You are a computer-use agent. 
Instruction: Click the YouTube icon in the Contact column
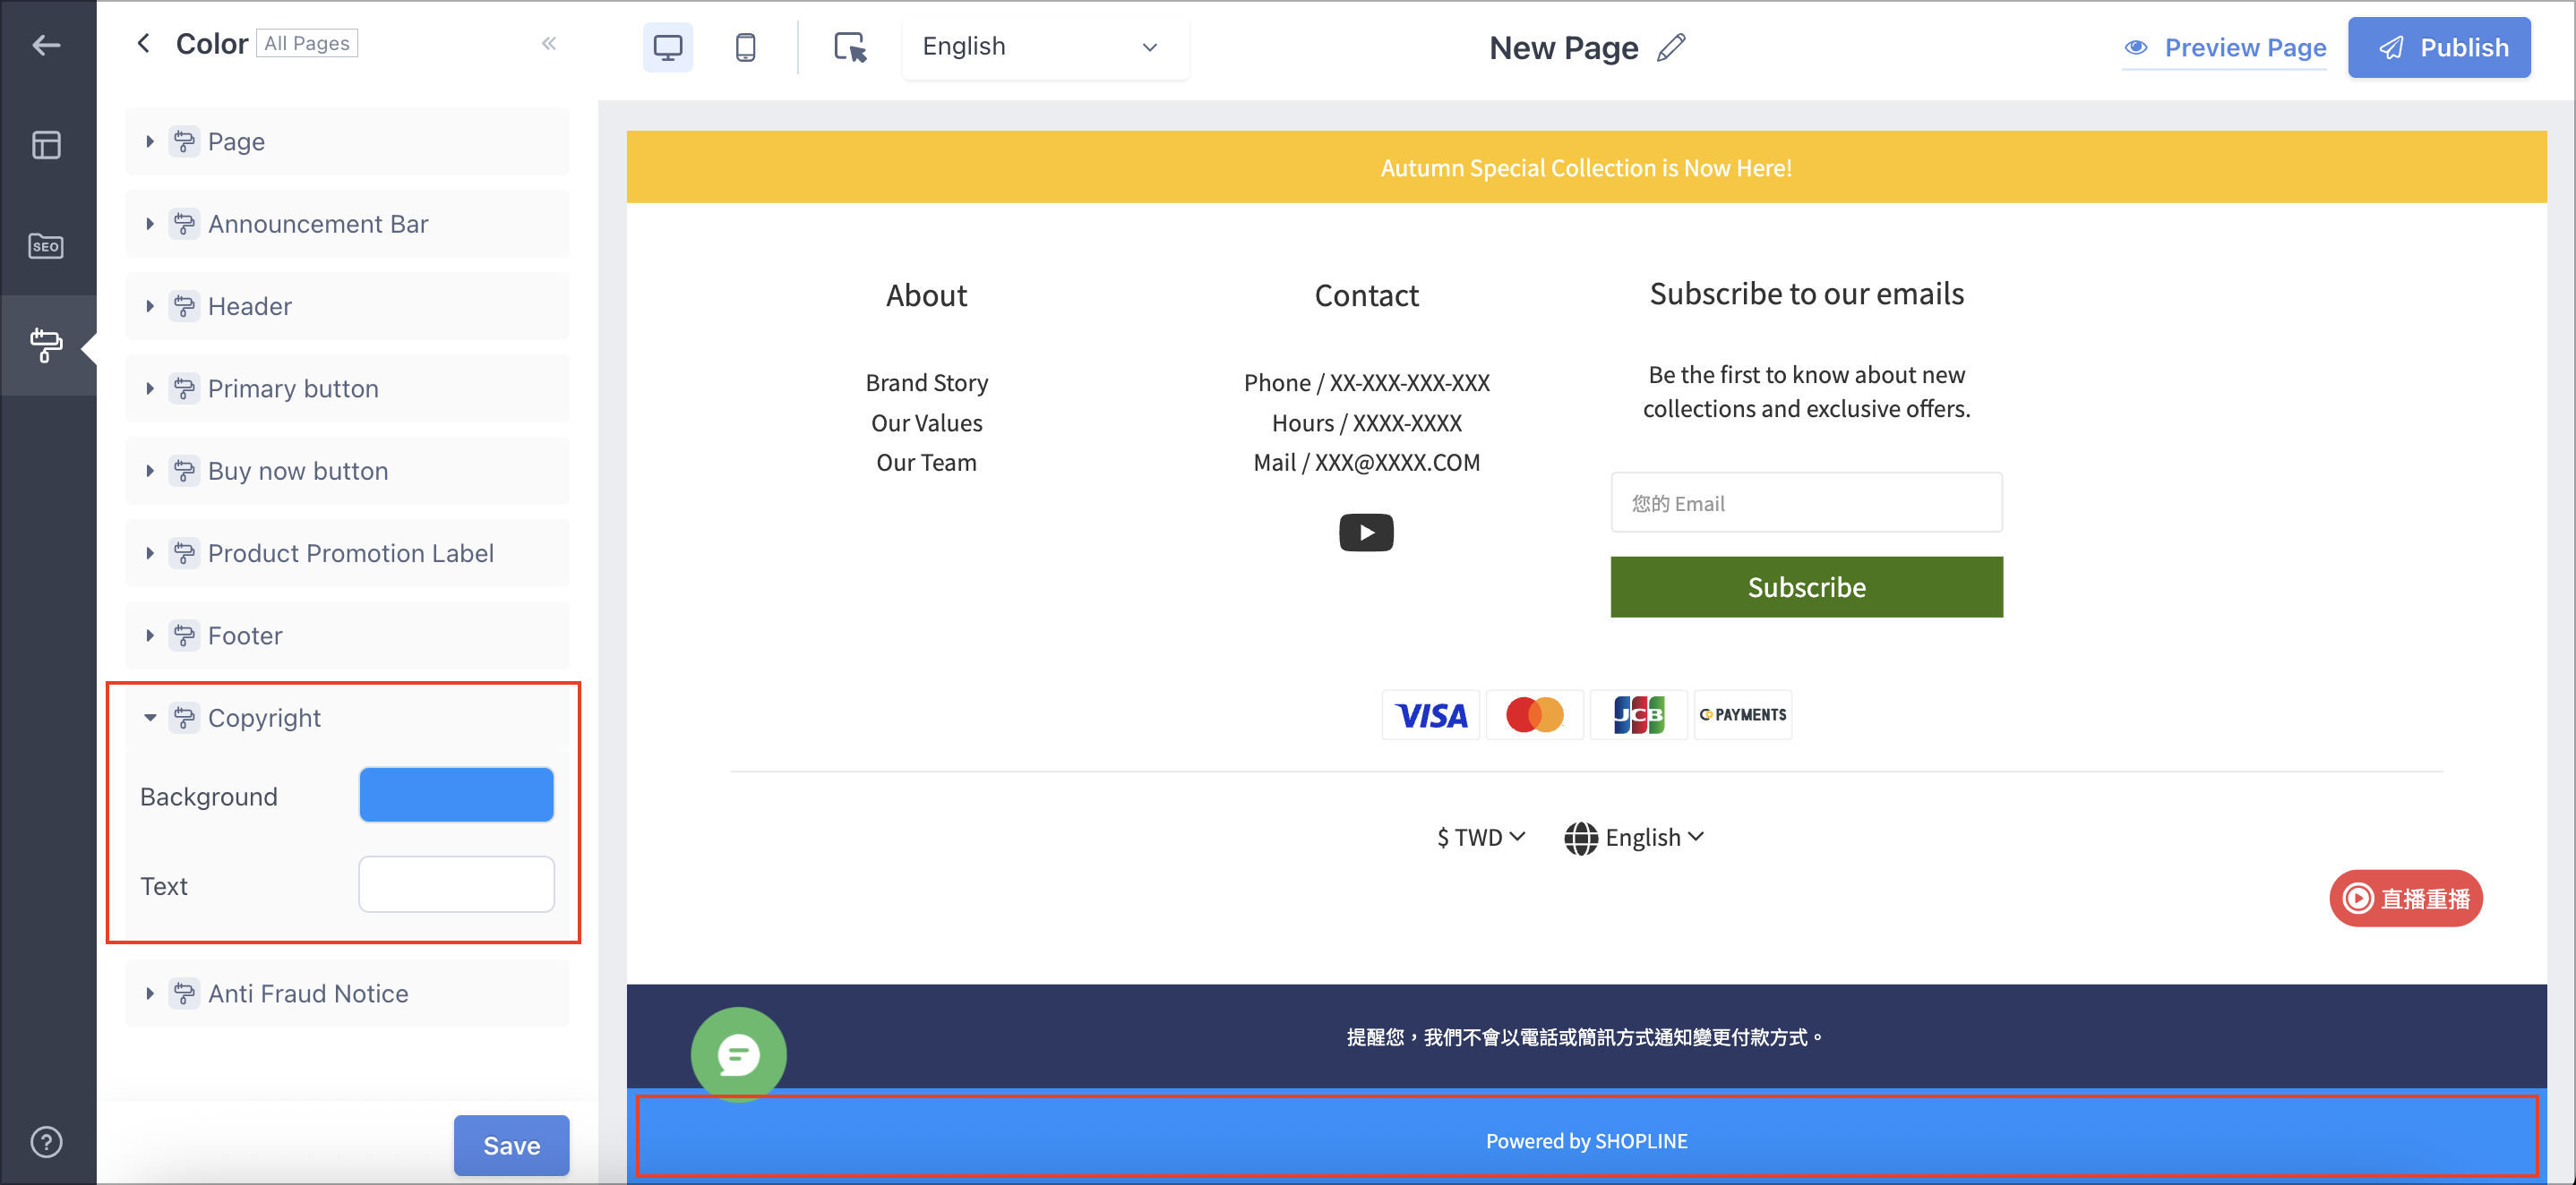[x=1366, y=533]
